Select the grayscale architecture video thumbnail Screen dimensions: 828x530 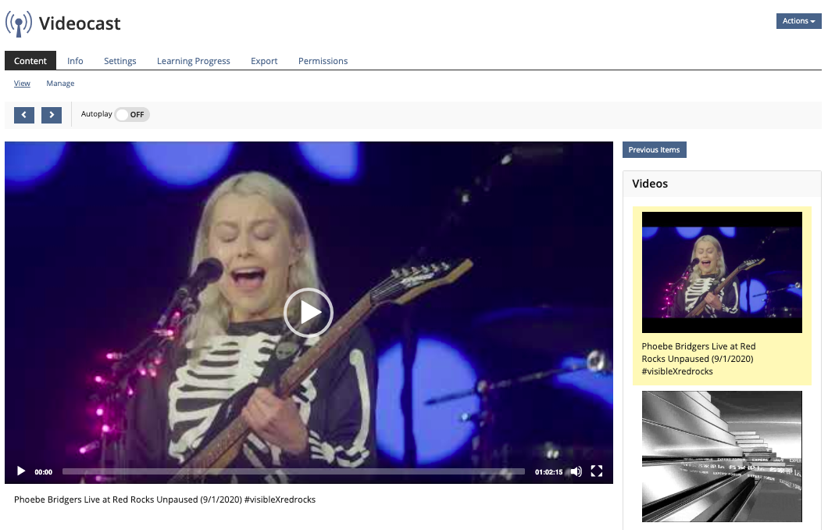(x=722, y=457)
